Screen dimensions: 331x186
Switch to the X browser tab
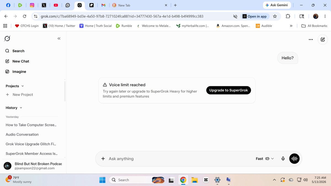tap(44, 5)
